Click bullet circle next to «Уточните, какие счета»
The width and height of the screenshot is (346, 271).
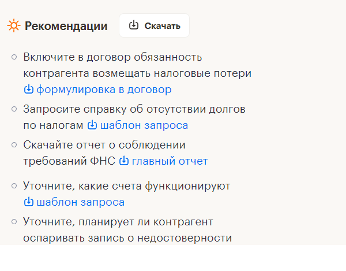pos(14,186)
